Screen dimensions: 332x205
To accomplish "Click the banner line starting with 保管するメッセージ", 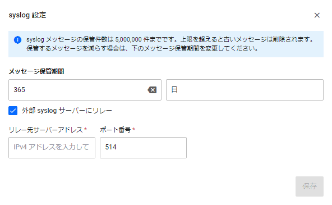I will [x=142, y=48].
